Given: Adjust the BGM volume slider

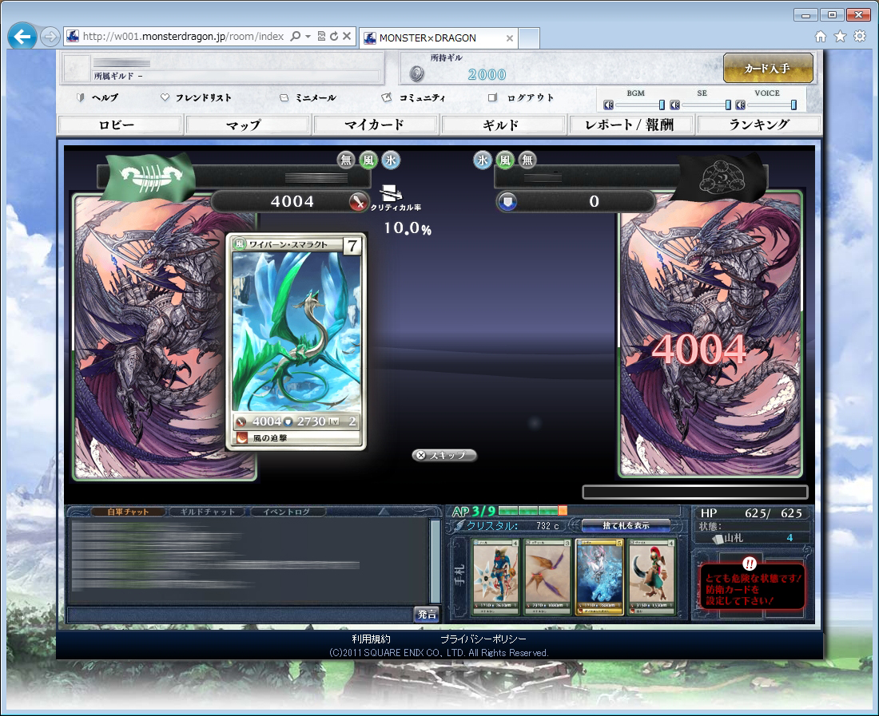Looking at the screenshot, I should (662, 105).
